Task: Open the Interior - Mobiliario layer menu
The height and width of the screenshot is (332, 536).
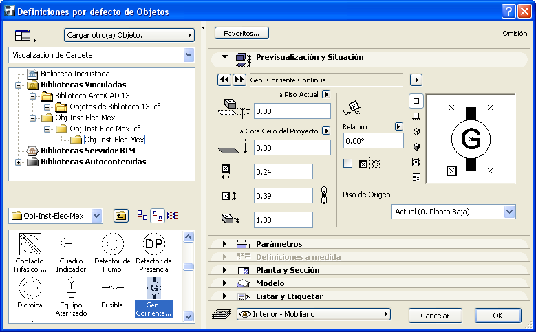Action: coord(313,314)
